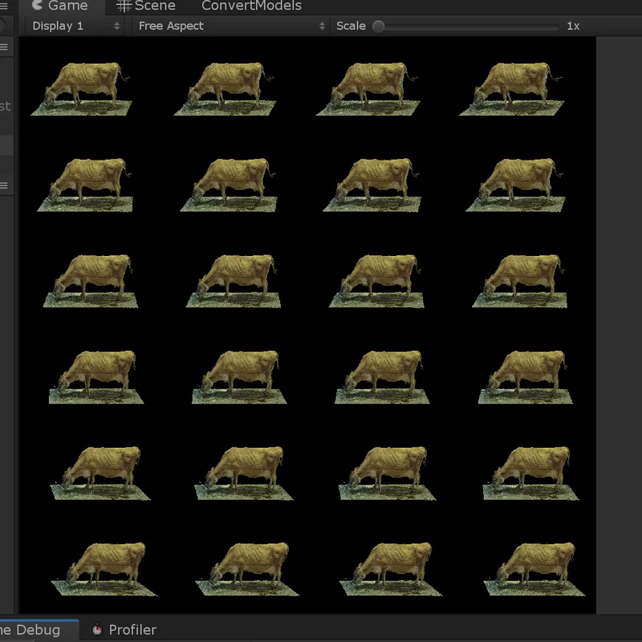642x642 pixels.
Task: Click the Scale slider handle
Action: pyautogui.click(x=379, y=26)
